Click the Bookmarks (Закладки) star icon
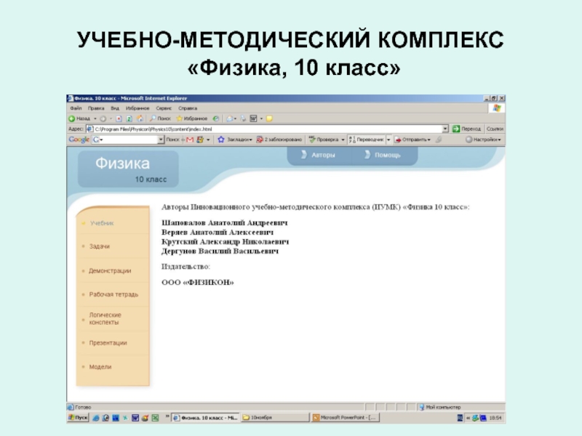 (x=221, y=140)
